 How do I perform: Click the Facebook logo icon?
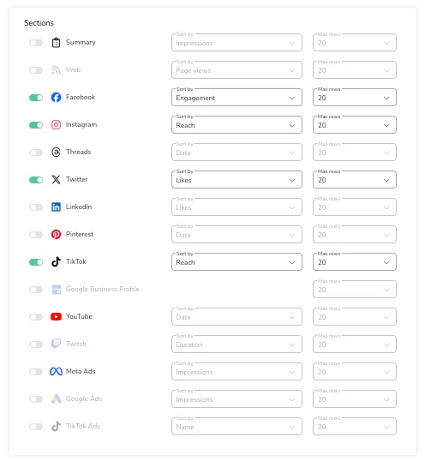click(56, 98)
